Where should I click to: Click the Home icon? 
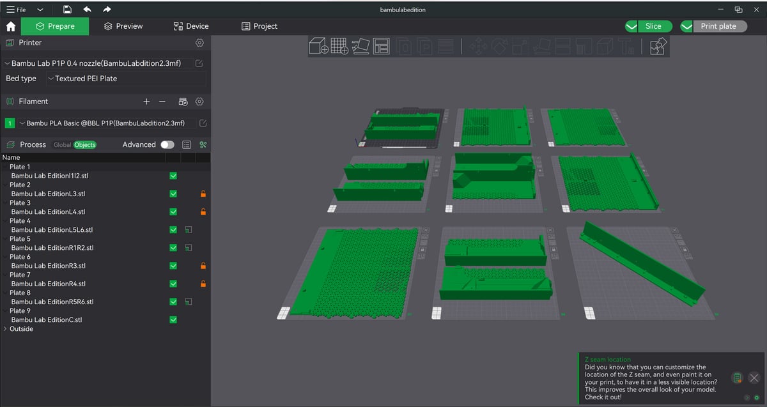tap(10, 26)
